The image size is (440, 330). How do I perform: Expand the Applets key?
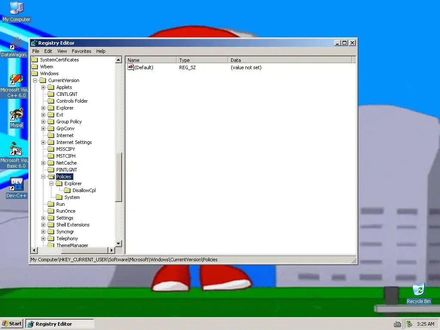[43, 87]
